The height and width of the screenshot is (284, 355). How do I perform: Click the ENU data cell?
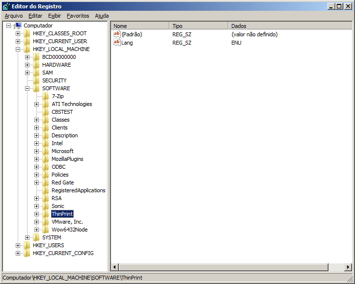(236, 43)
